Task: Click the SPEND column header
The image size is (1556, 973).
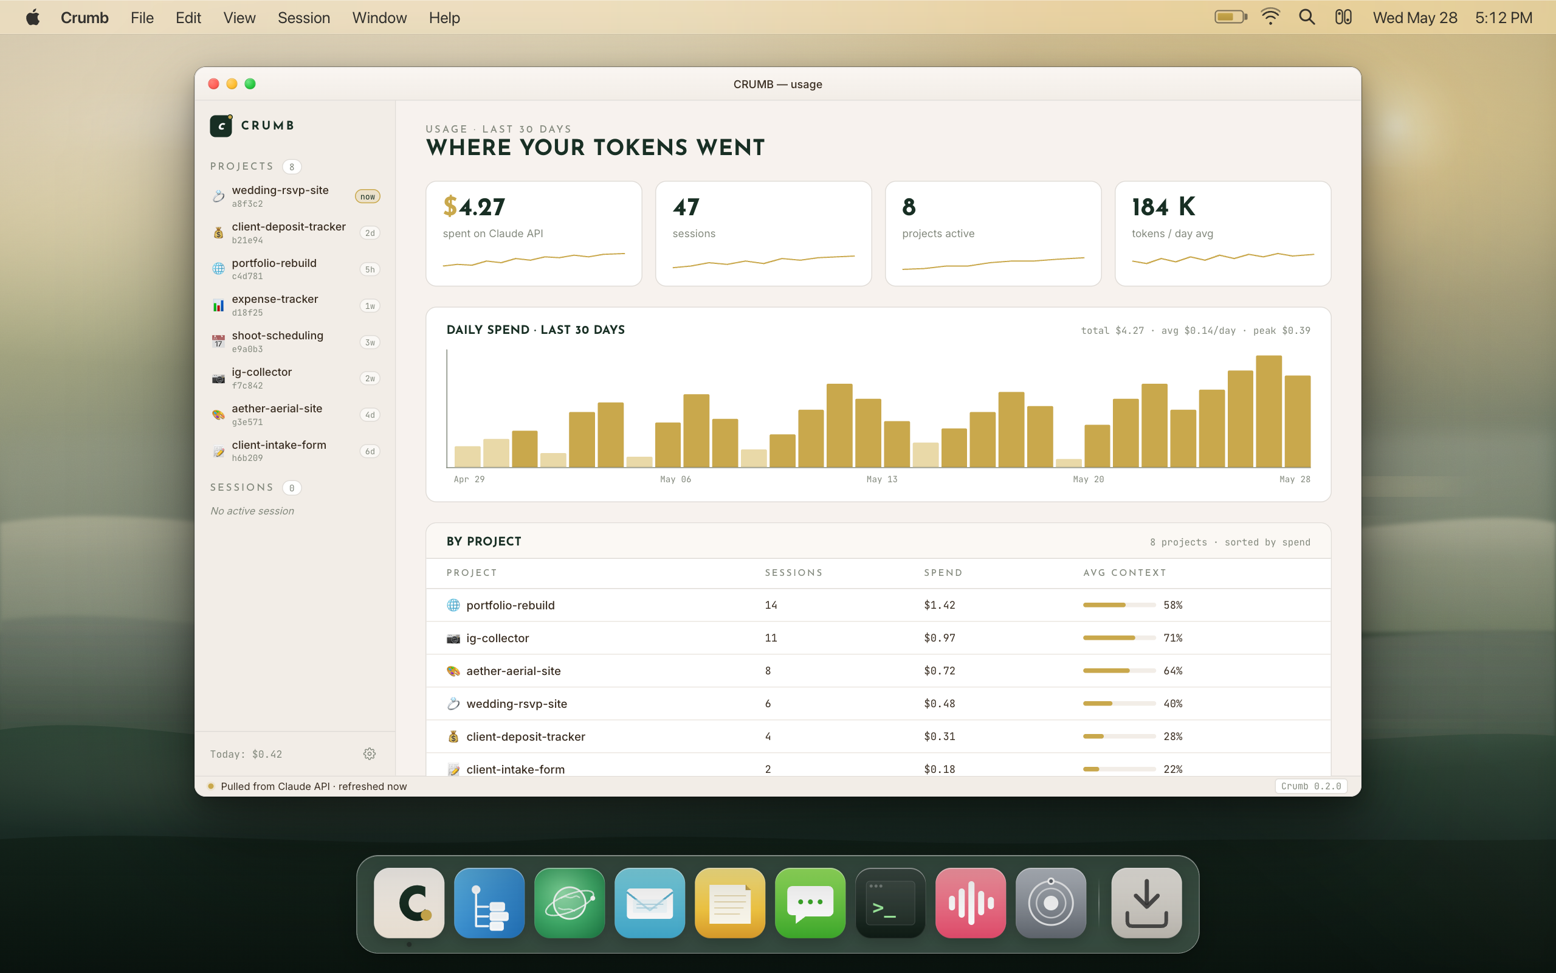Action: 943,573
